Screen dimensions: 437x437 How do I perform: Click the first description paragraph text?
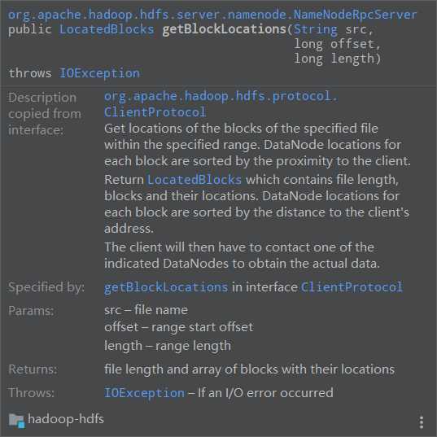(257, 145)
